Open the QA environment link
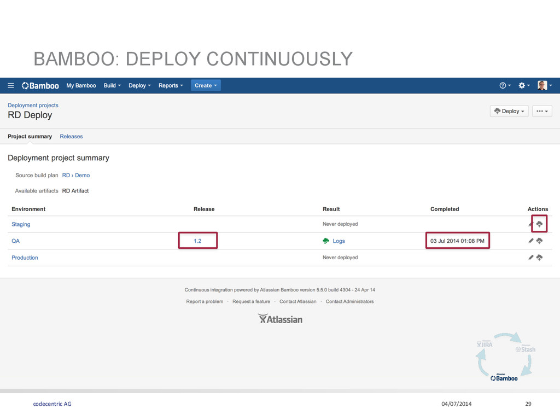The image size is (560, 420). (15, 241)
